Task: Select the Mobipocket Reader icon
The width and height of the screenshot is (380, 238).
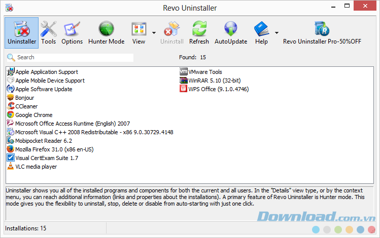Action: 11,141
